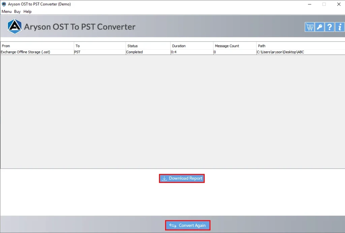Select the Exchange Offline Storage (.ost) cell
The height and width of the screenshot is (233, 345).
37,52
